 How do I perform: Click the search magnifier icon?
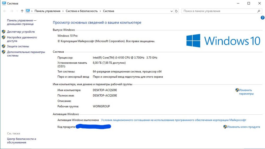[259, 11]
